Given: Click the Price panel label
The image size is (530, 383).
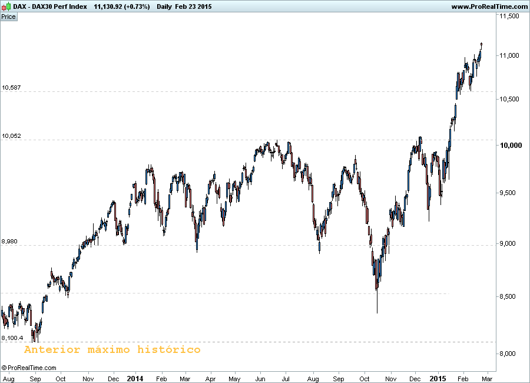Looking at the screenshot, I should tap(9, 16).
